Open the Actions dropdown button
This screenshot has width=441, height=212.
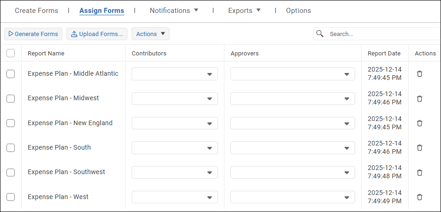click(151, 34)
